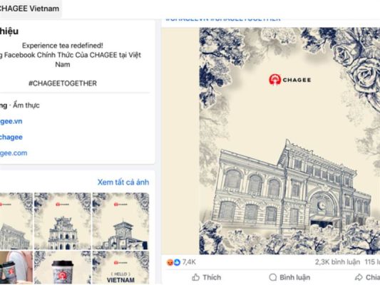Screen dimensions: 380x285
Task: Click the blue like reaction icon
Action: tap(178, 262)
